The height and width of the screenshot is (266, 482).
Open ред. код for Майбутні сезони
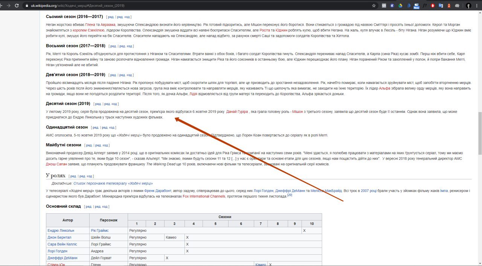(x=102, y=145)
